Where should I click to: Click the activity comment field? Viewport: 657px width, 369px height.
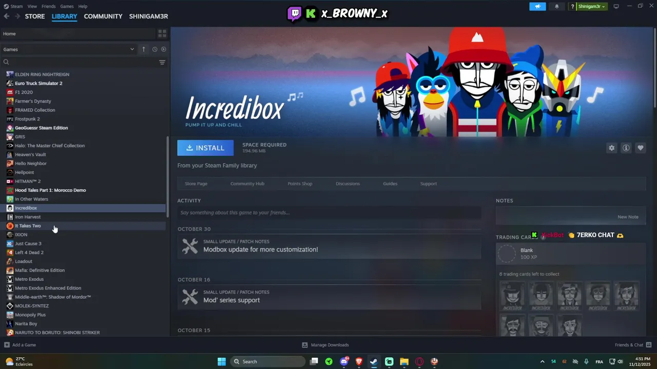[x=329, y=213]
